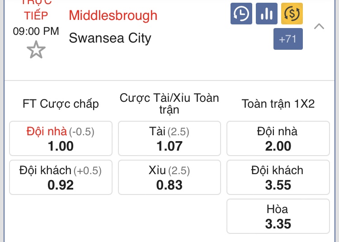Tap the 09:00 PM kickoff time
Screen dimensions: 339x242
point(36,31)
